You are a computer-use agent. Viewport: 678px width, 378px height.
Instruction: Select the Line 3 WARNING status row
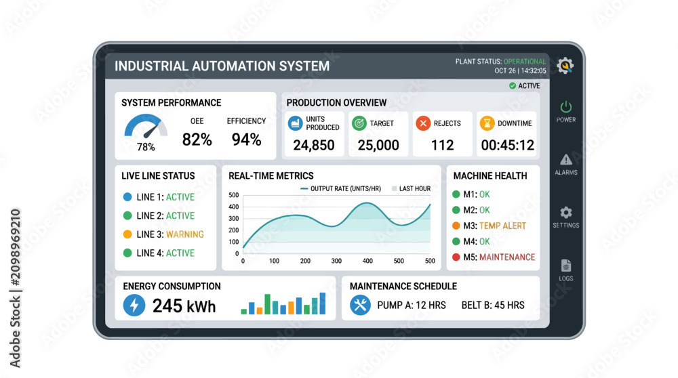(163, 234)
